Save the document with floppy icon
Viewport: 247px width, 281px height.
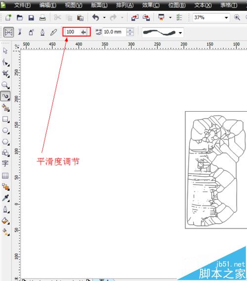(31, 18)
